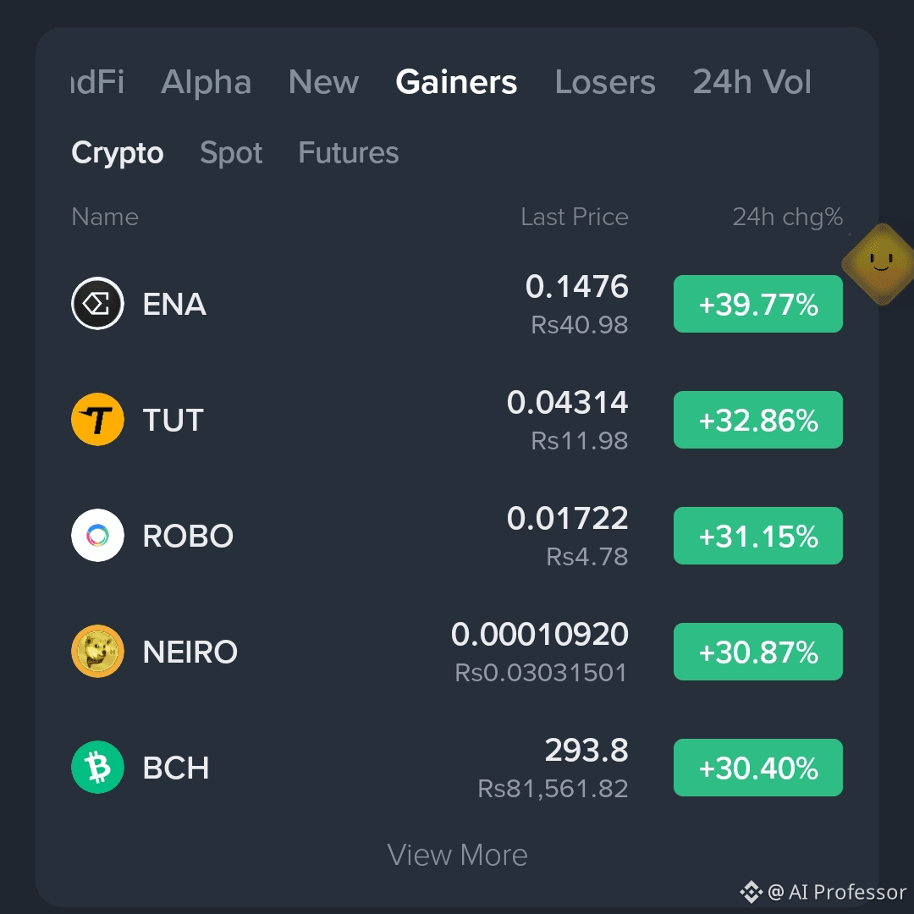914x914 pixels.
Task: Select the Spot sub-tab
Action: (231, 153)
